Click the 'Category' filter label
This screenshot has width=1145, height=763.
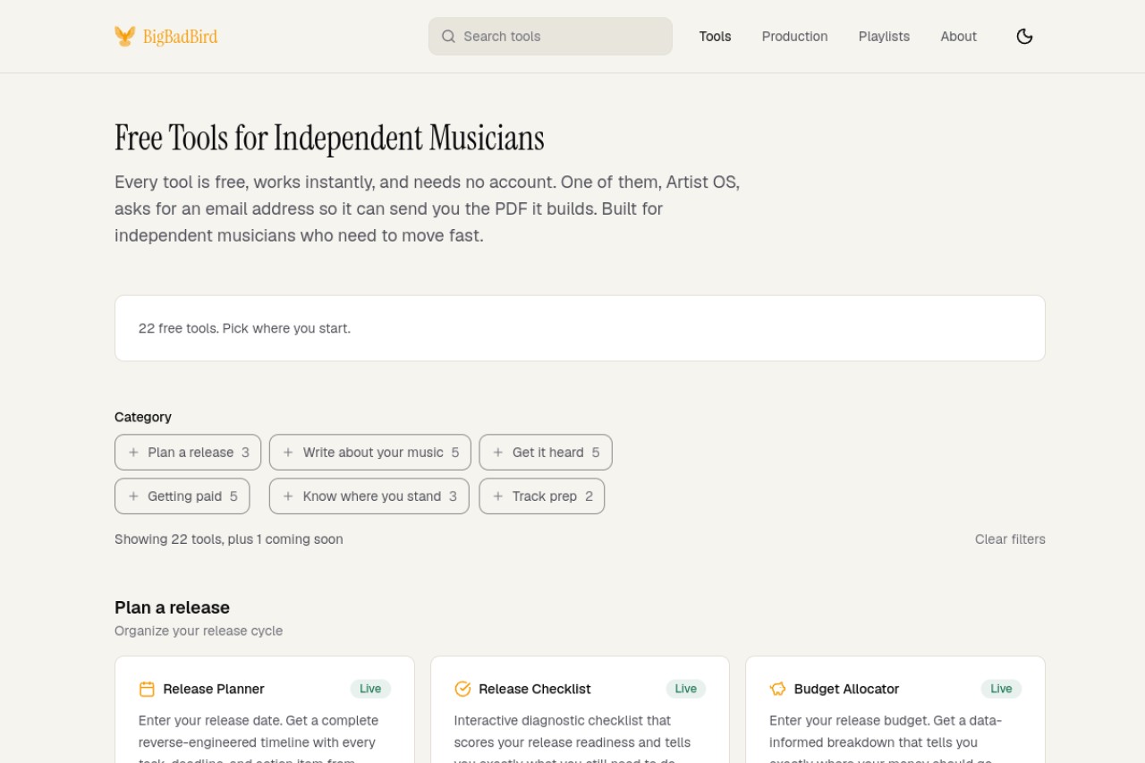pyautogui.click(x=143, y=417)
